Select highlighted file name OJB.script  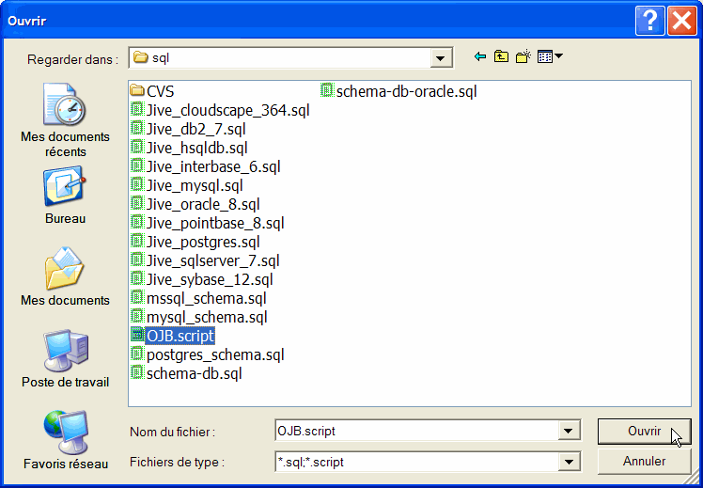pyautogui.click(x=180, y=336)
